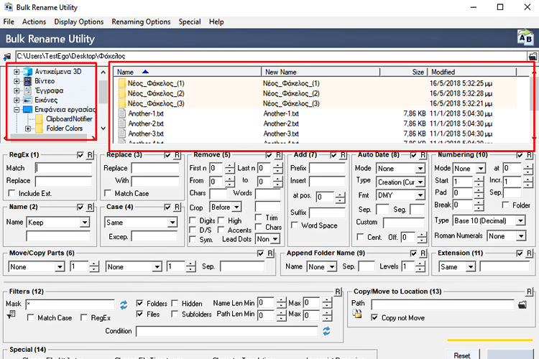This screenshot has height=359, width=539.
Task: Reset Case (4) with its R button
Action: [177, 208]
